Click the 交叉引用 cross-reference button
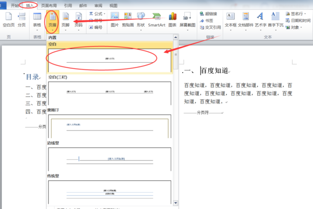Viewport: 313px width, 209px height. pos(210,27)
